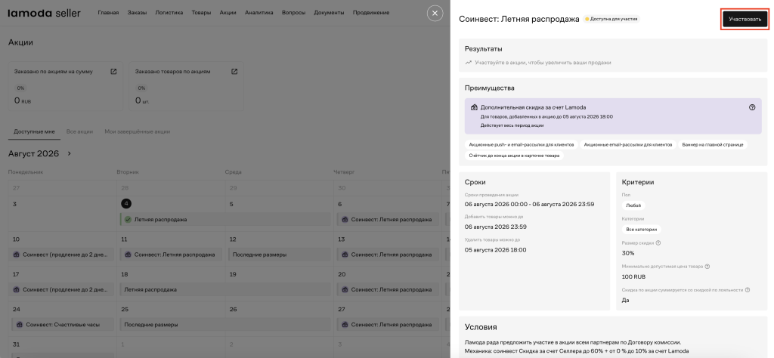
Task: Open the Заказы menu
Action: [x=137, y=13]
